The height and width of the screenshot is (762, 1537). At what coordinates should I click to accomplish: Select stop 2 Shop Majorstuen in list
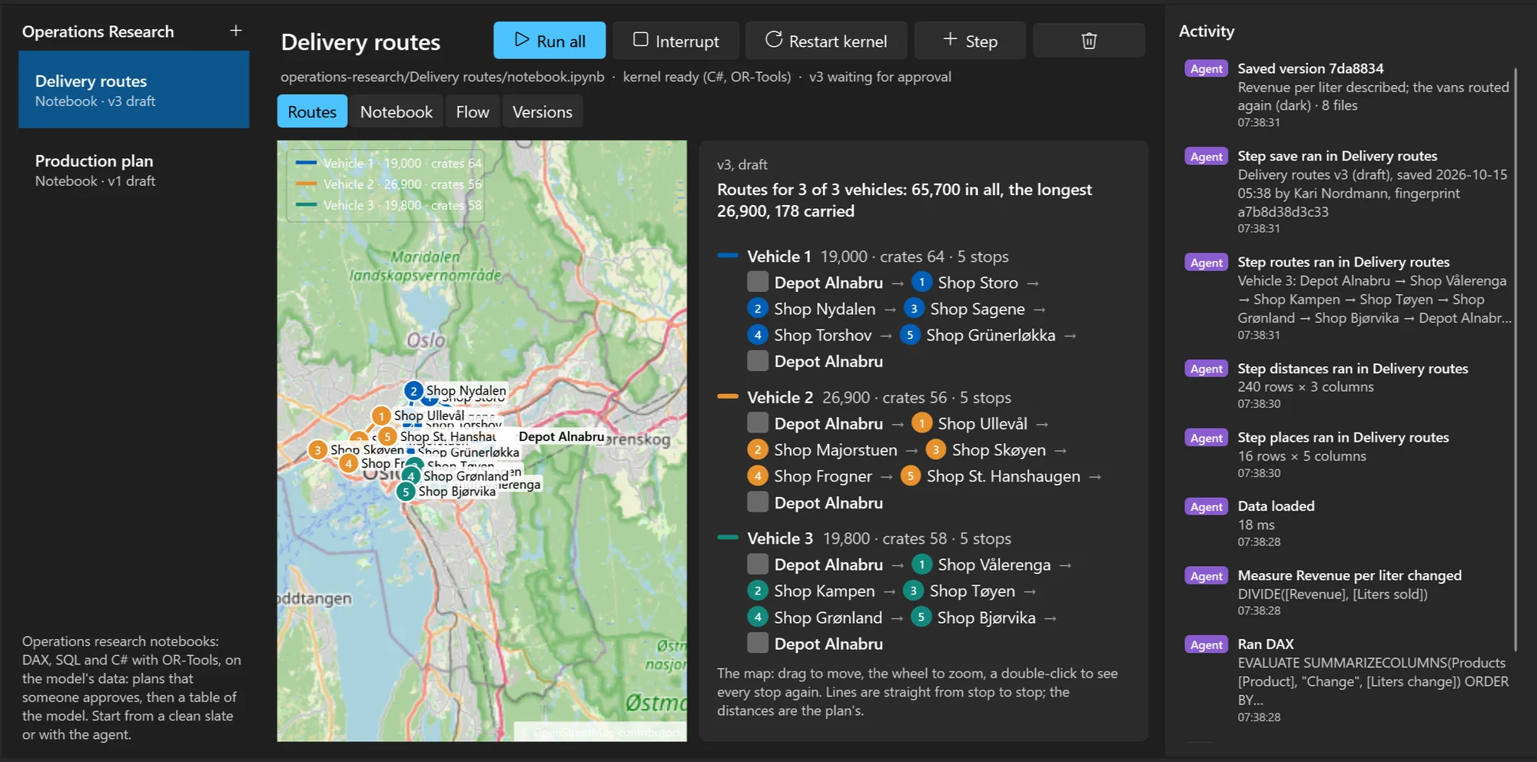[822, 450]
